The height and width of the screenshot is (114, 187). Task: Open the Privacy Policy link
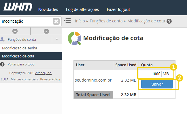click(x=50, y=79)
